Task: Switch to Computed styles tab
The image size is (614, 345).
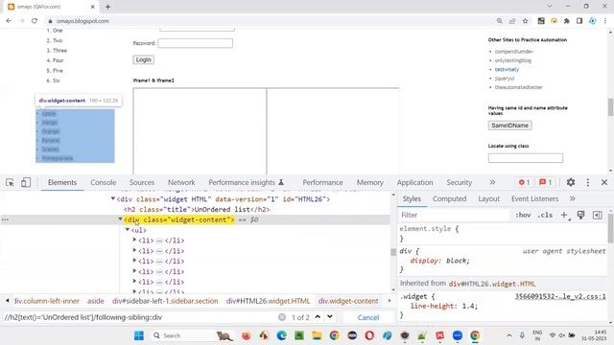Action: [449, 198]
